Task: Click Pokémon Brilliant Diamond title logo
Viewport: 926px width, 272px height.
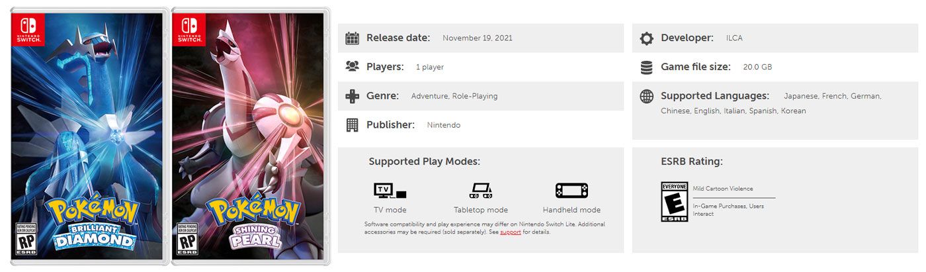Action: point(92,220)
